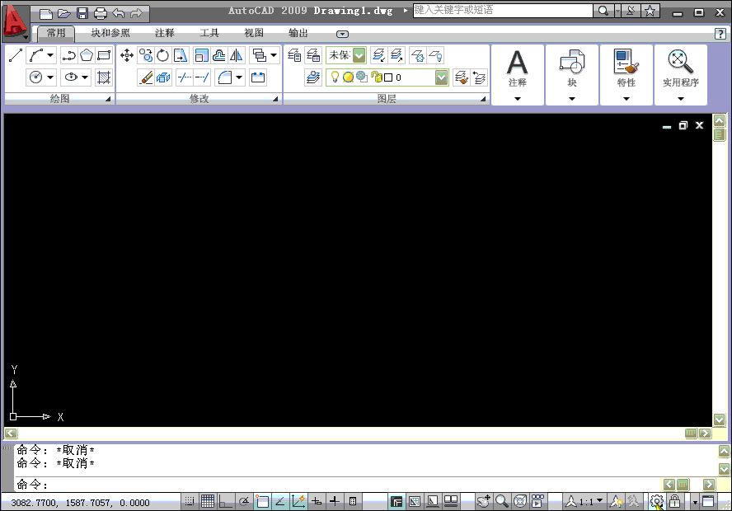Open the layer selection dropdown
Image resolution: width=732 pixels, height=511 pixels.
pyautogui.click(x=441, y=77)
